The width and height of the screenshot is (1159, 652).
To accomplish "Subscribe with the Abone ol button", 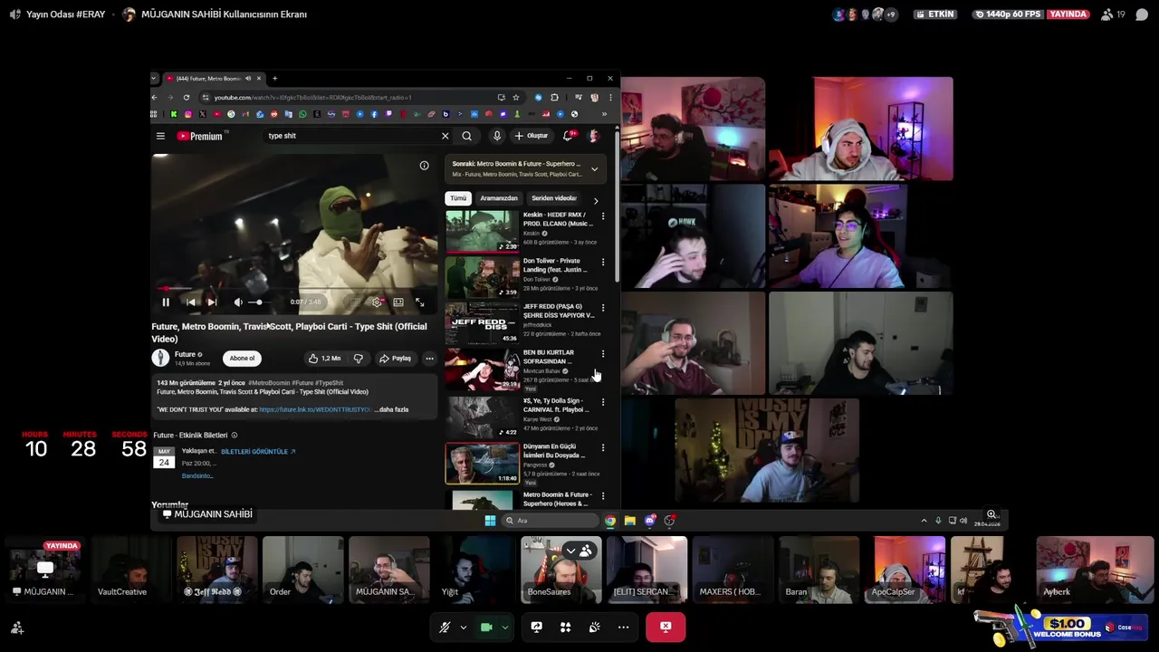I will [242, 358].
